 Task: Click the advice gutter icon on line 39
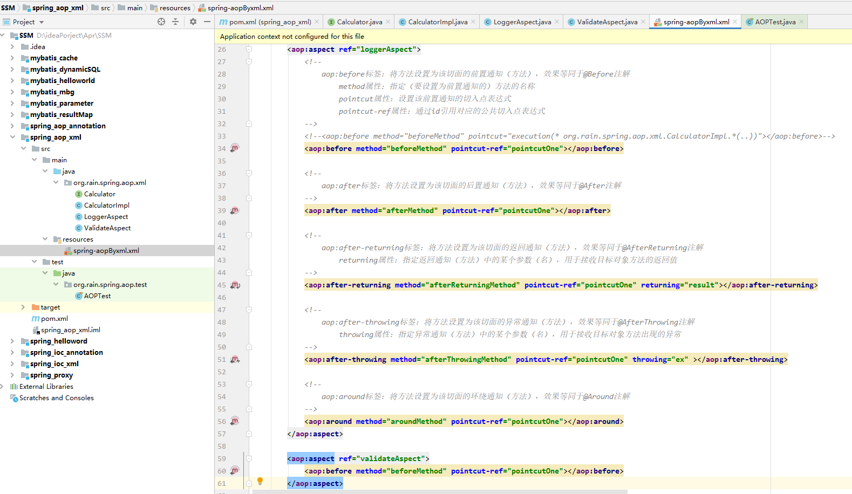point(235,210)
